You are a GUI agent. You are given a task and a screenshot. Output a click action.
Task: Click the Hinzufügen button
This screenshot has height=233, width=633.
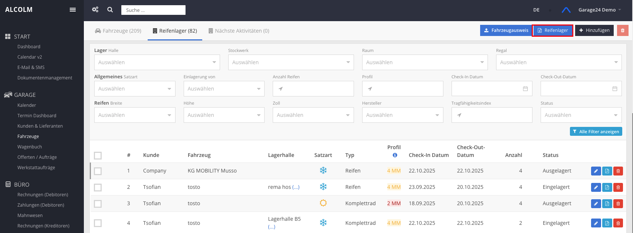594,30
